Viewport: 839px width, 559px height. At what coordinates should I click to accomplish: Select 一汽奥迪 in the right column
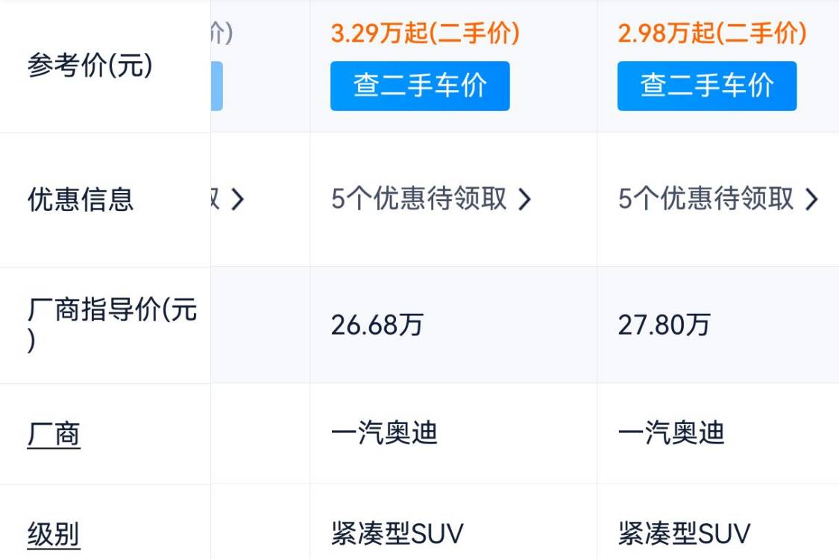pyautogui.click(x=671, y=433)
